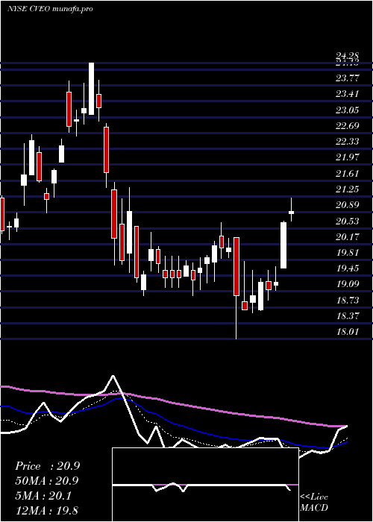Click the 21.61 price axis label

click(348, 173)
